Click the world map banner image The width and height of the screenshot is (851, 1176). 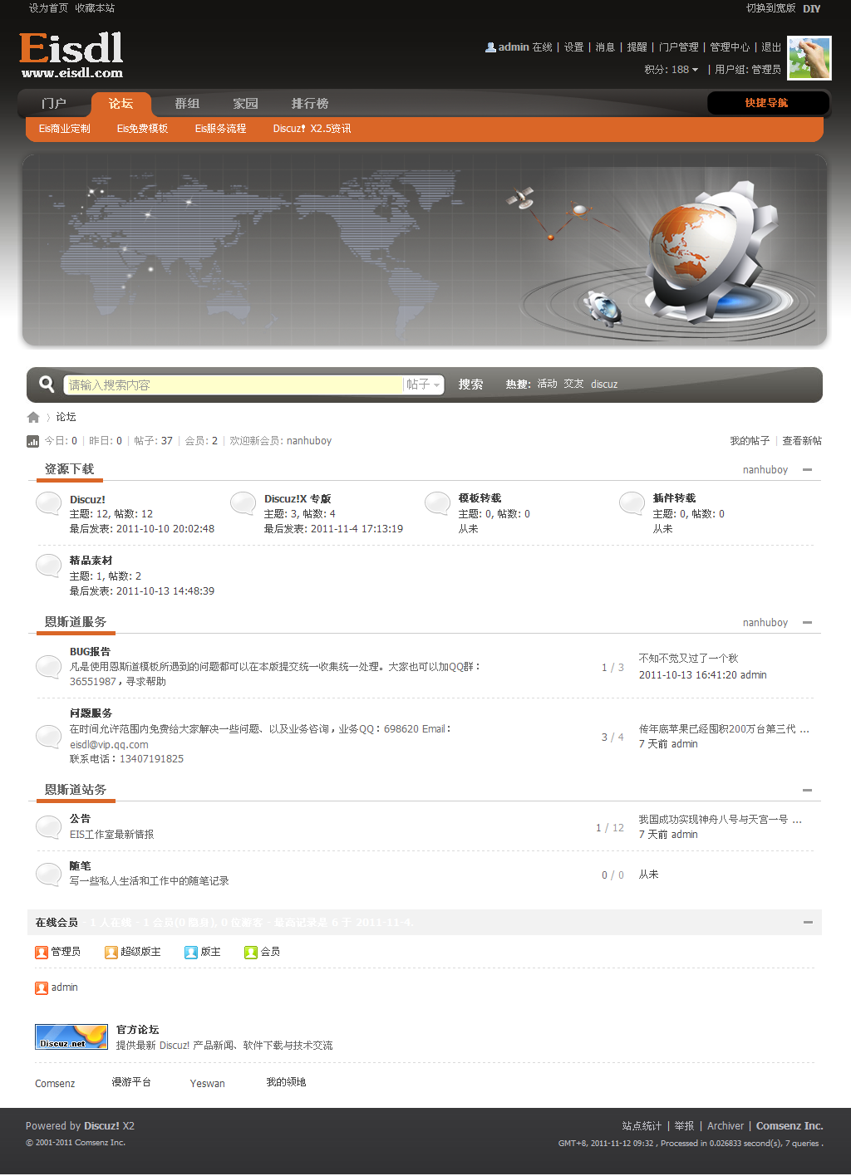[425, 250]
